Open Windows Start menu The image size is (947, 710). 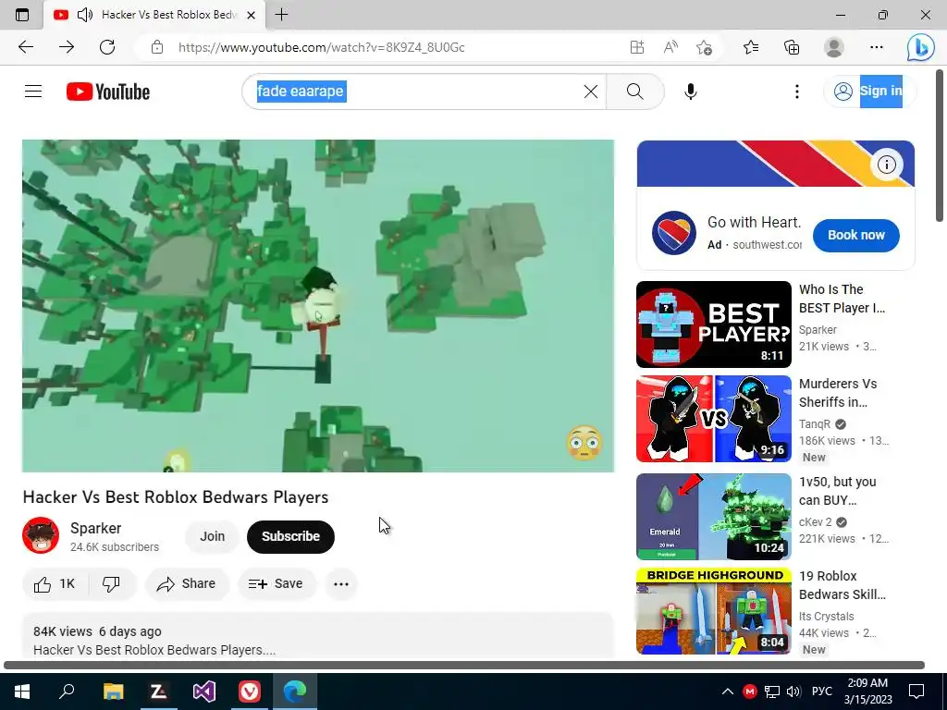click(x=22, y=692)
